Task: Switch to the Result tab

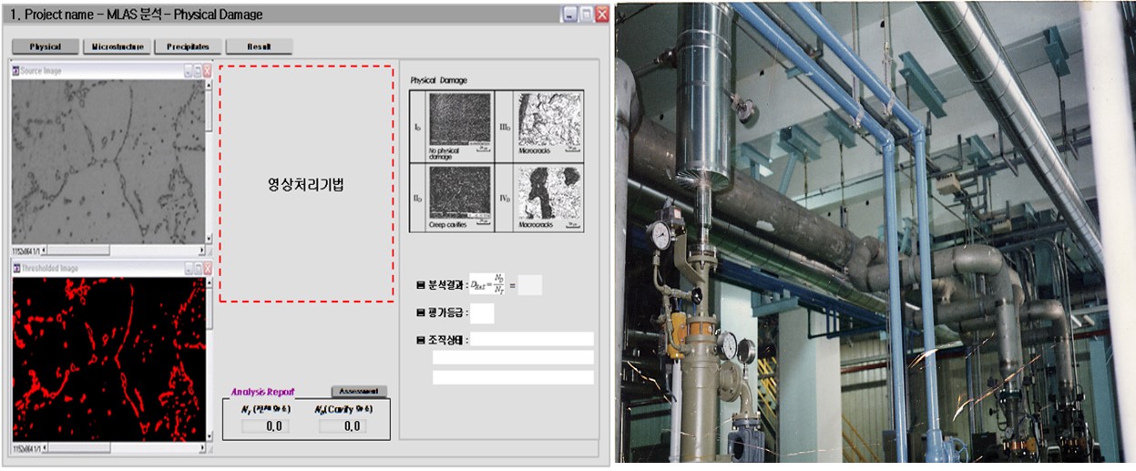Action: tap(259, 46)
